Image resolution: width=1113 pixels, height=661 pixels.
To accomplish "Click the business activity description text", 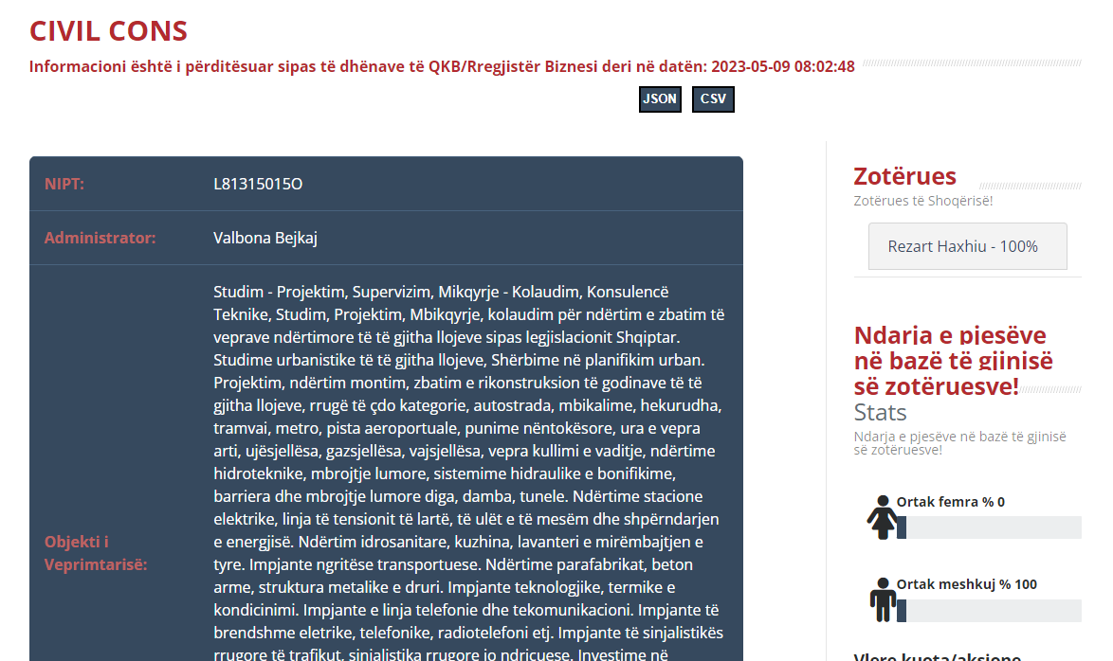I will 468,473.
